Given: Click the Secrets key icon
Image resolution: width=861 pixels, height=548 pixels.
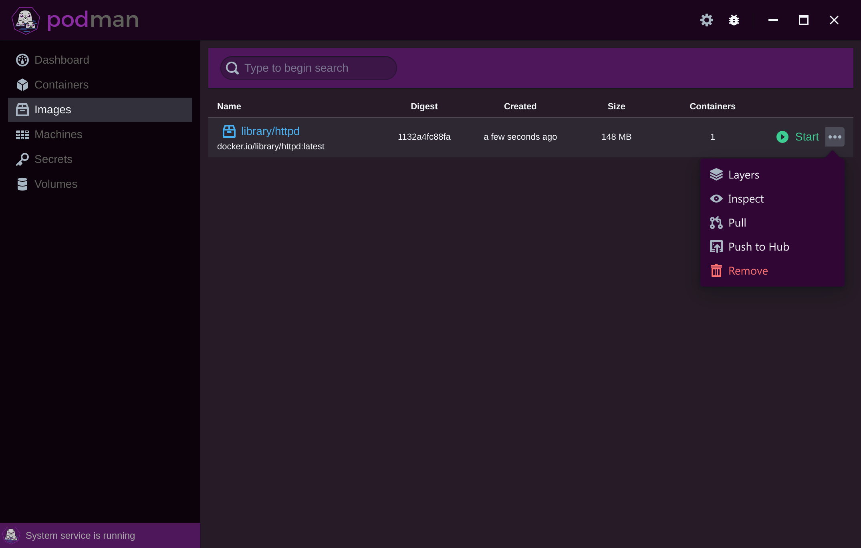Looking at the screenshot, I should 22,159.
